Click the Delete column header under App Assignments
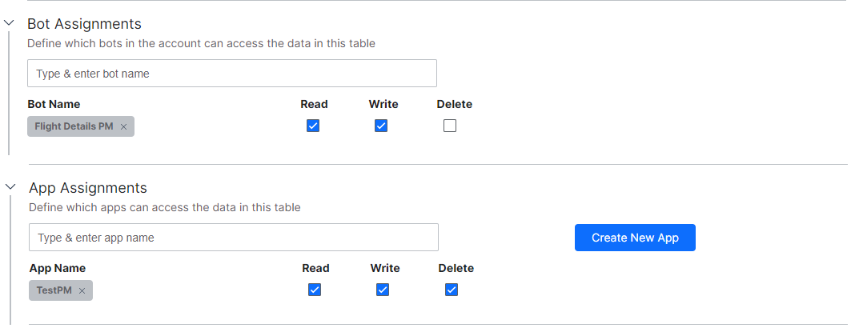855x336 pixels. pyautogui.click(x=456, y=268)
